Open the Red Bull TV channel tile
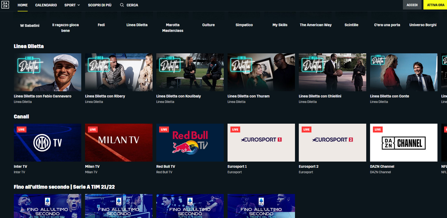The width and height of the screenshot is (447, 218). click(x=190, y=143)
